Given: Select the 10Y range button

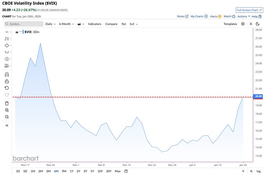Looking at the screenshot, I should [100, 171].
